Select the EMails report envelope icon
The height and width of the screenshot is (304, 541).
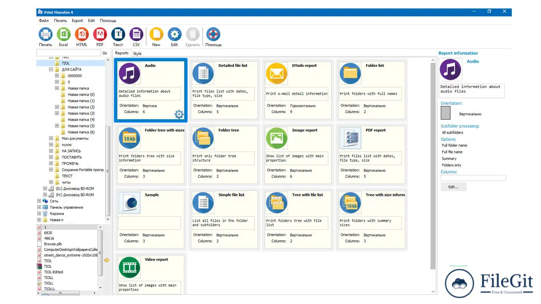pos(276,73)
